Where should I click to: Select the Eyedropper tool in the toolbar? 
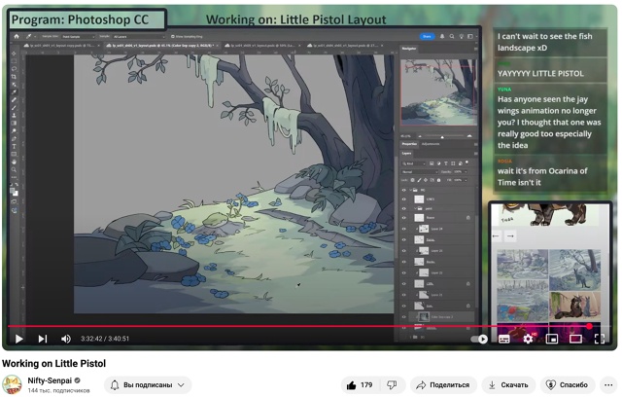[x=15, y=92]
